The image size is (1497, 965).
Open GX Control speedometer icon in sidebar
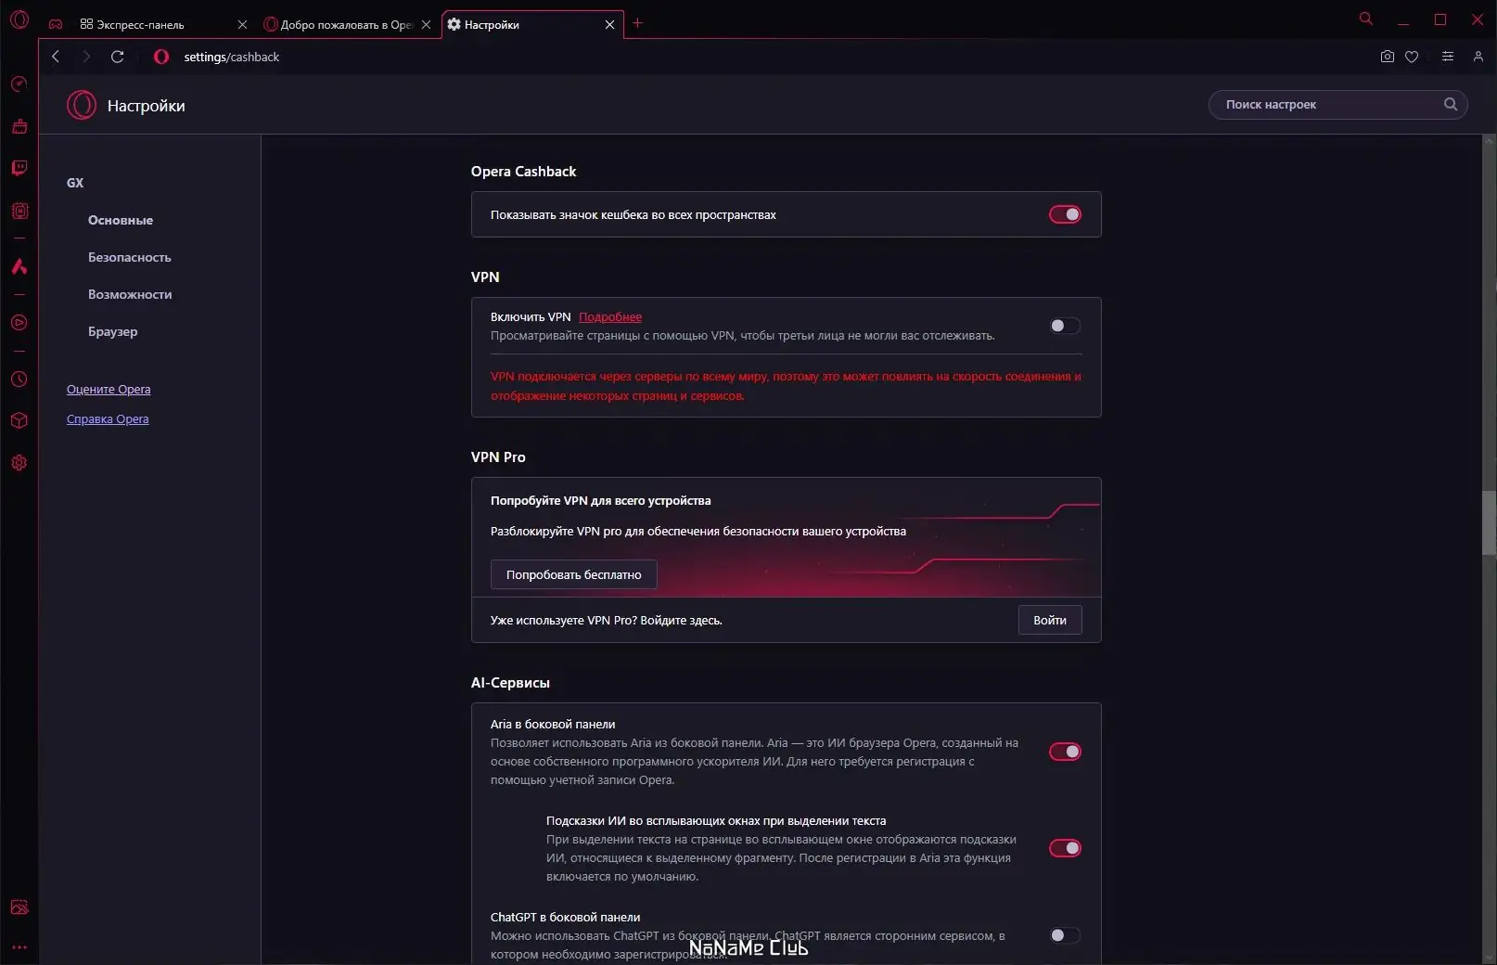pyautogui.click(x=19, y=84)
